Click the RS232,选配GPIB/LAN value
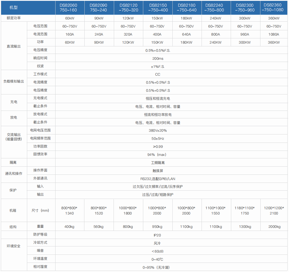The height and width of the screenshot is (272, 289). (158, 179)
